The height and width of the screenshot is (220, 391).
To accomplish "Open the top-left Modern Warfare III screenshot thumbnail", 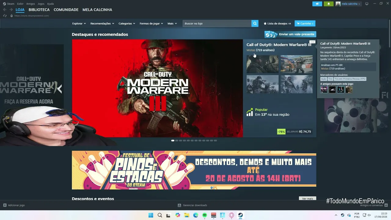I will [x=262, y=64].
